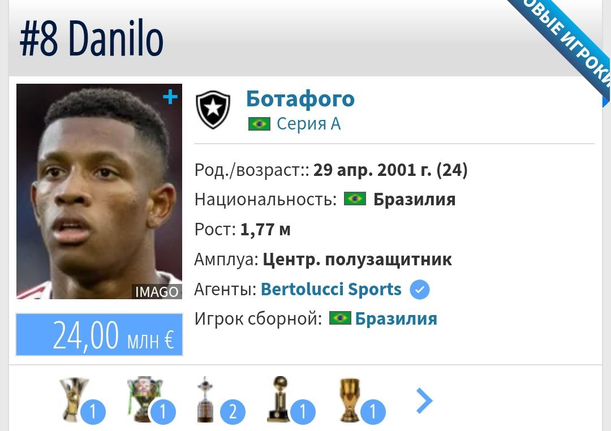Viewport: 611px width, 431px height.
Task: Click the second cup trophy icon
Action: click(x=145, y=399)
